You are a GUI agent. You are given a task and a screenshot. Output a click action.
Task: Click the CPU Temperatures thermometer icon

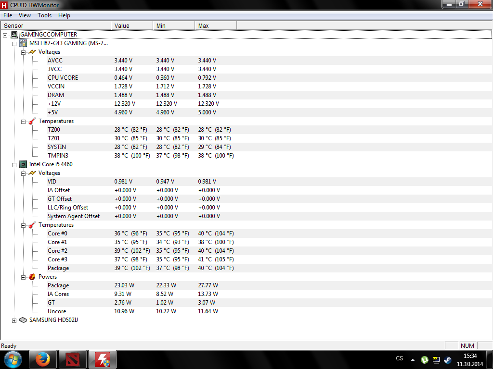click(32, 225)
